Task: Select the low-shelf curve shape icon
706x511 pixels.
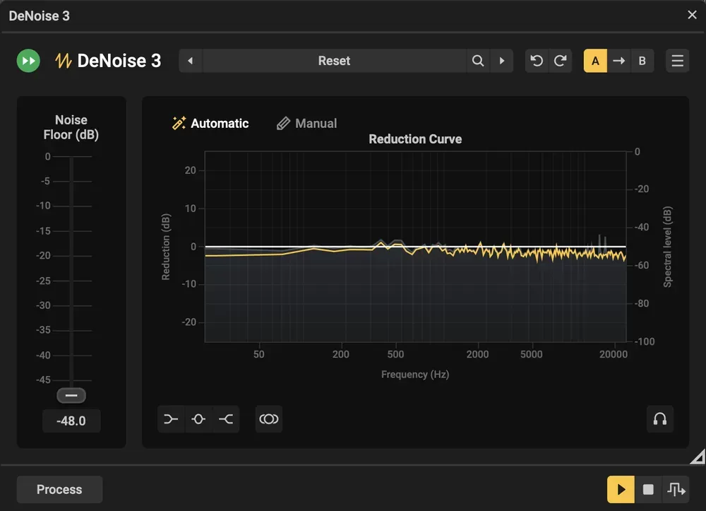Action: pos(171,419)
